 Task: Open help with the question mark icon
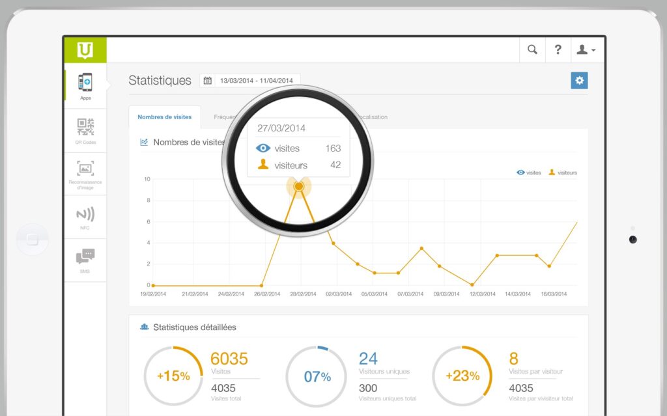click(558, 49)
